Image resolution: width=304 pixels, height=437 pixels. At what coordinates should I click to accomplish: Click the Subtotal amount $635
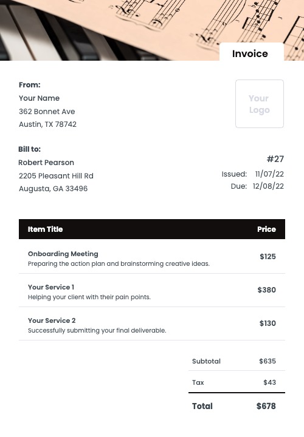[268, 361]
